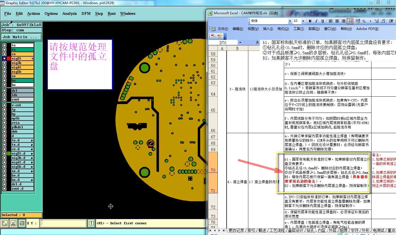Click the Excel workbook icon by the 文件 menu
396x235 pixels.
[213, 29]
